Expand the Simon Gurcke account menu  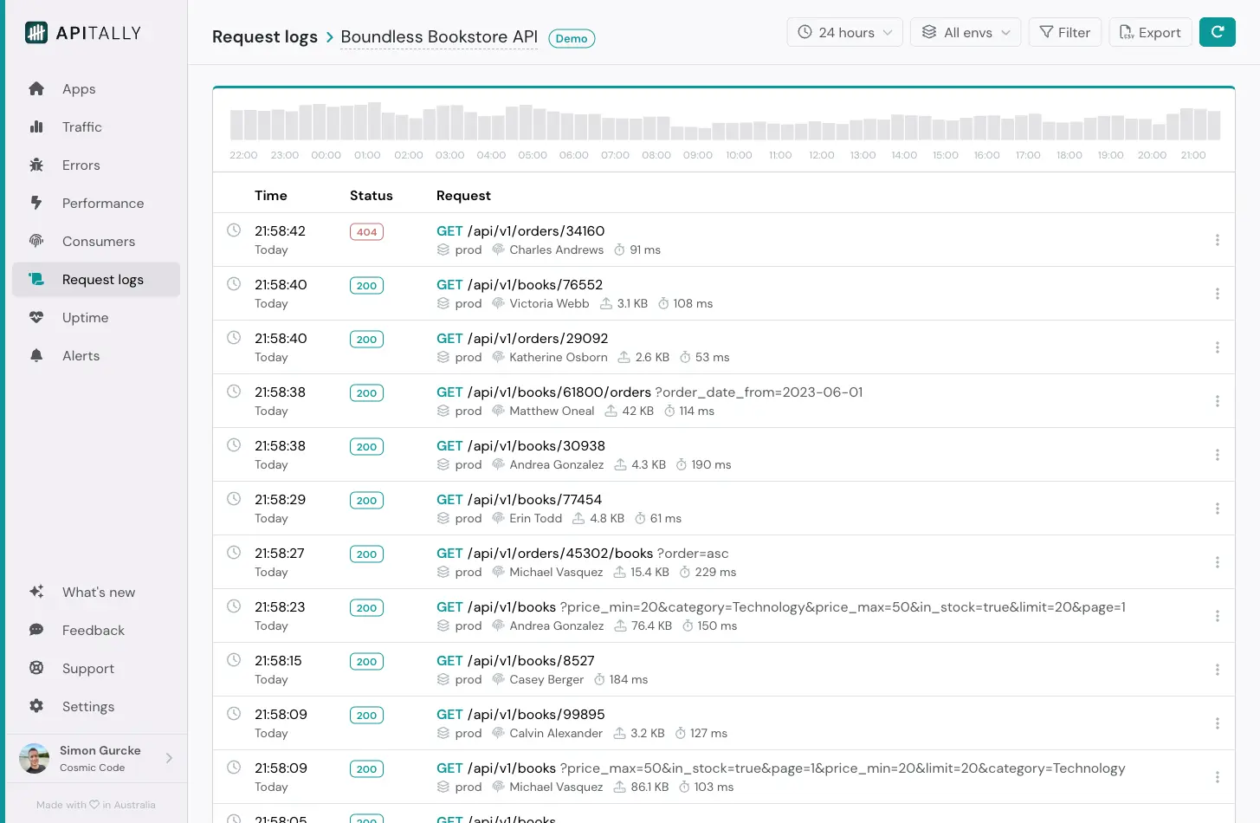coord(96,759)
